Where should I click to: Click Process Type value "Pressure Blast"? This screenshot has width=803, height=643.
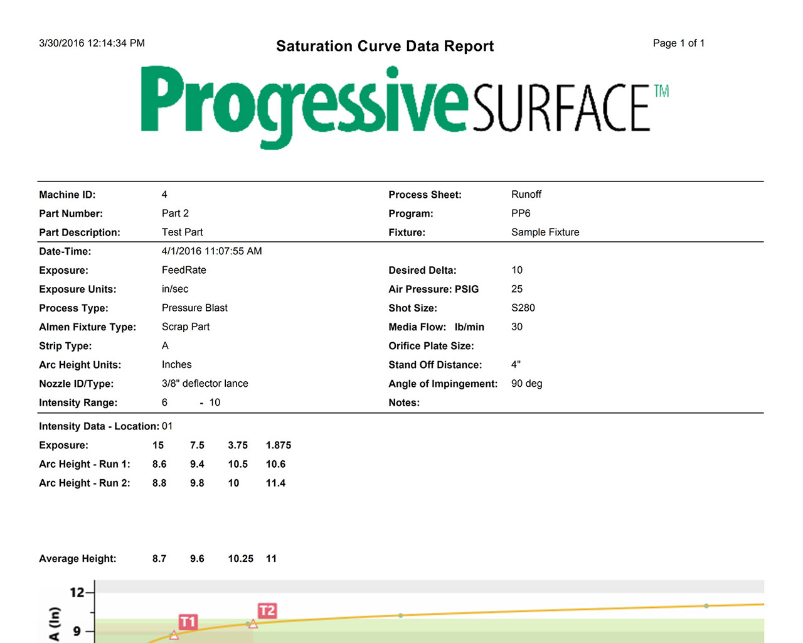194,308
